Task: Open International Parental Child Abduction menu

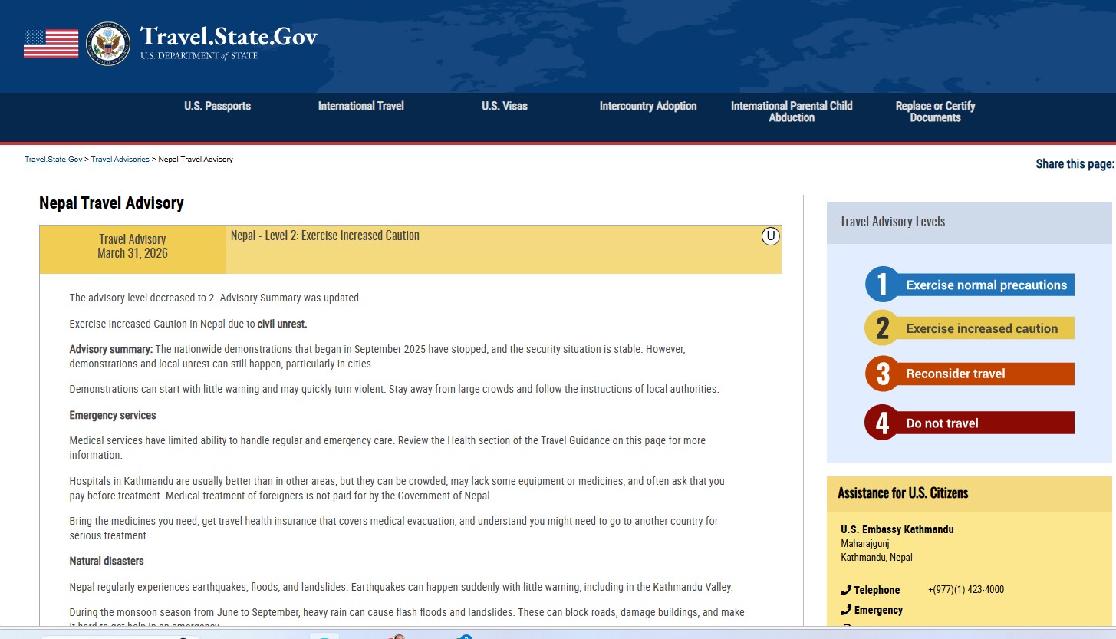Action: (792, 112)
